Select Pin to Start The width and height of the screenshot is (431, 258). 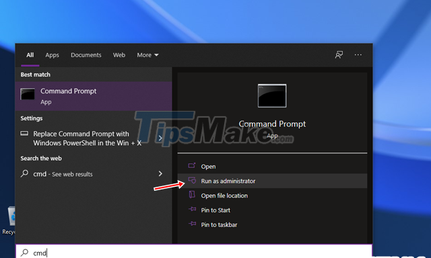pos(272,210)
